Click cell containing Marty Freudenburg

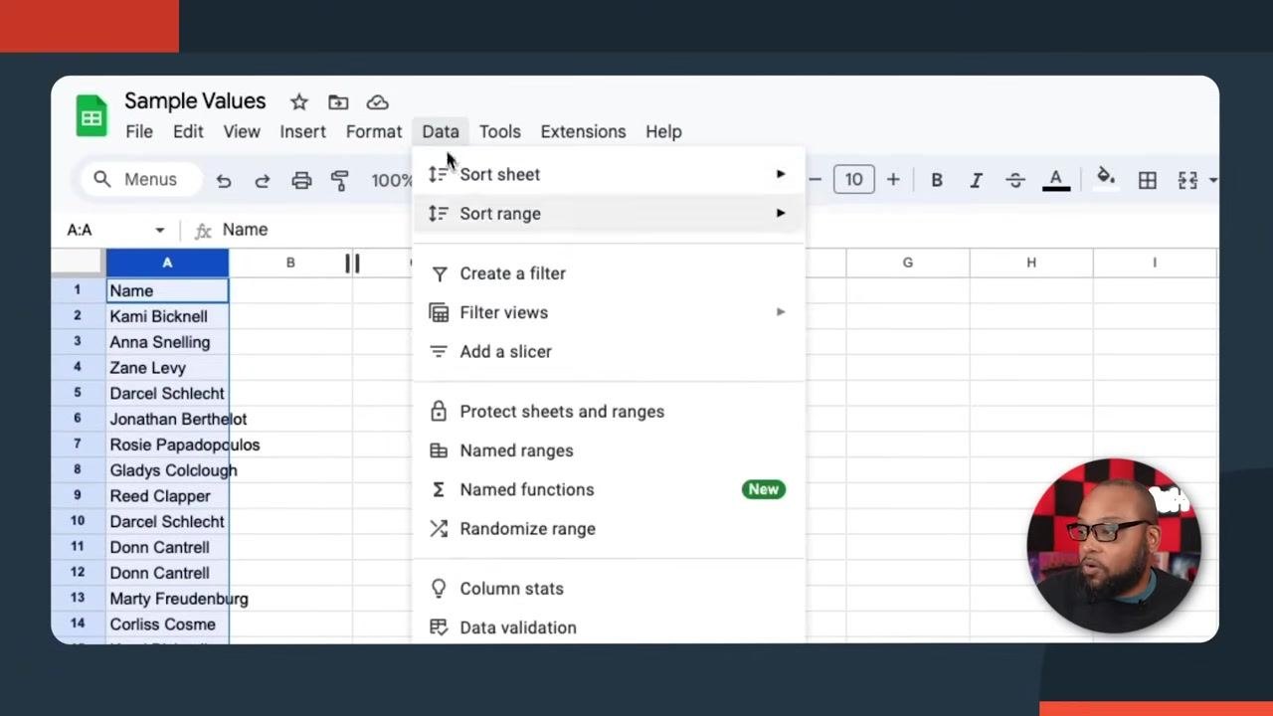tap(167, 599)
